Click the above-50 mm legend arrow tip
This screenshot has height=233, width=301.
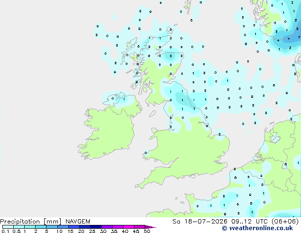150,227
